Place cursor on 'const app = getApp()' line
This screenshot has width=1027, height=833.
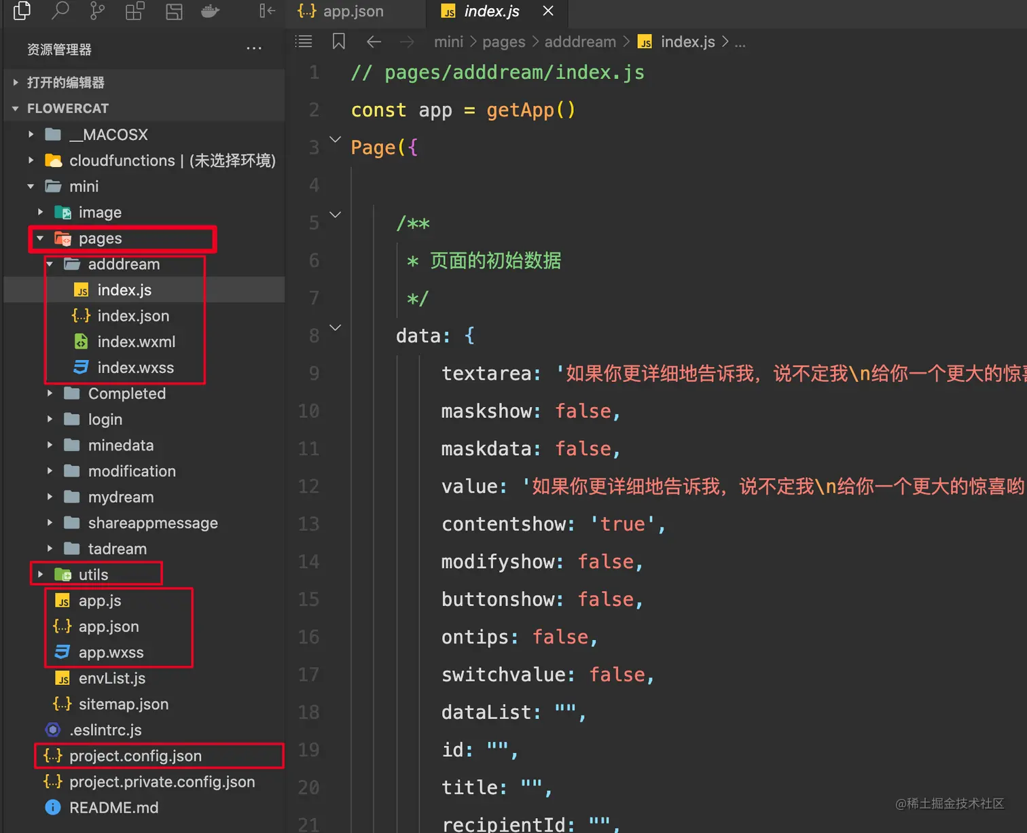(x=463, y=110)
